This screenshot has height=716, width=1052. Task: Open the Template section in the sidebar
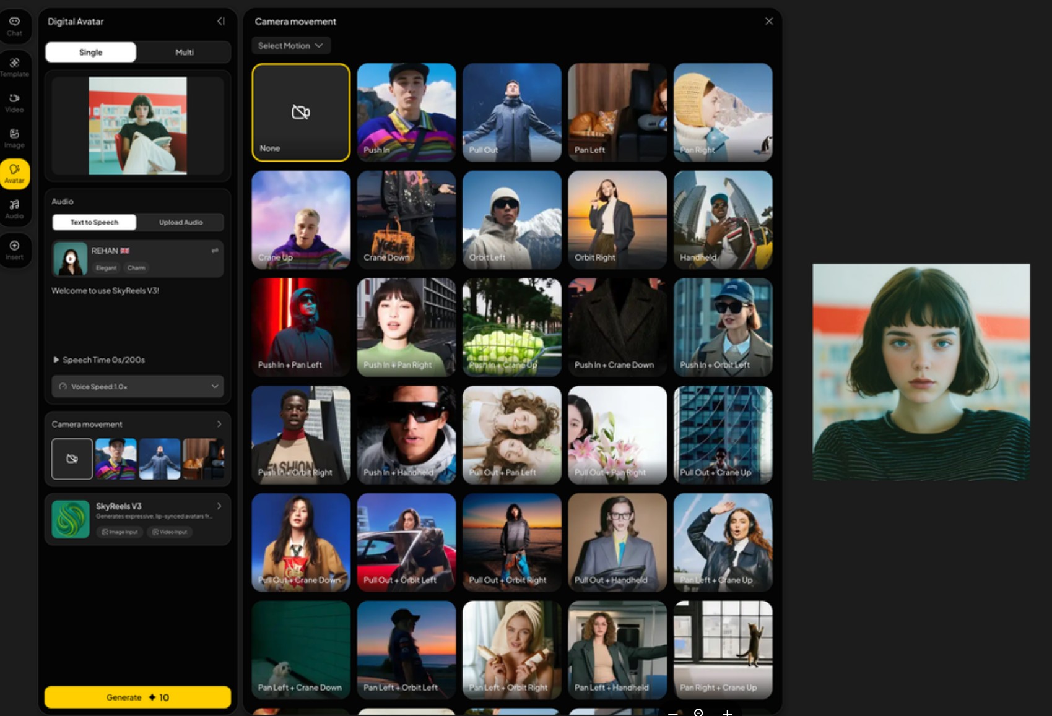14,67
